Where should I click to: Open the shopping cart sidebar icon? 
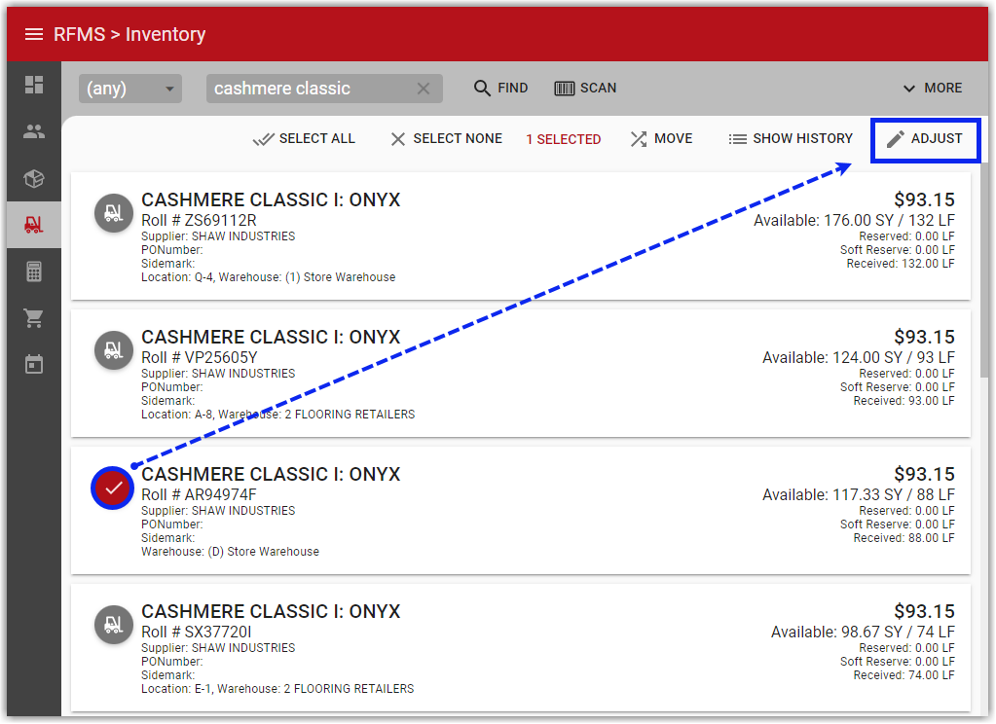click(x=34, y=318)
